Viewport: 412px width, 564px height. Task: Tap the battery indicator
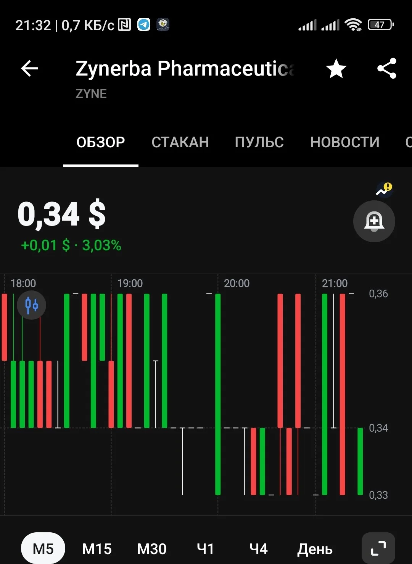(x=380, y=25)
